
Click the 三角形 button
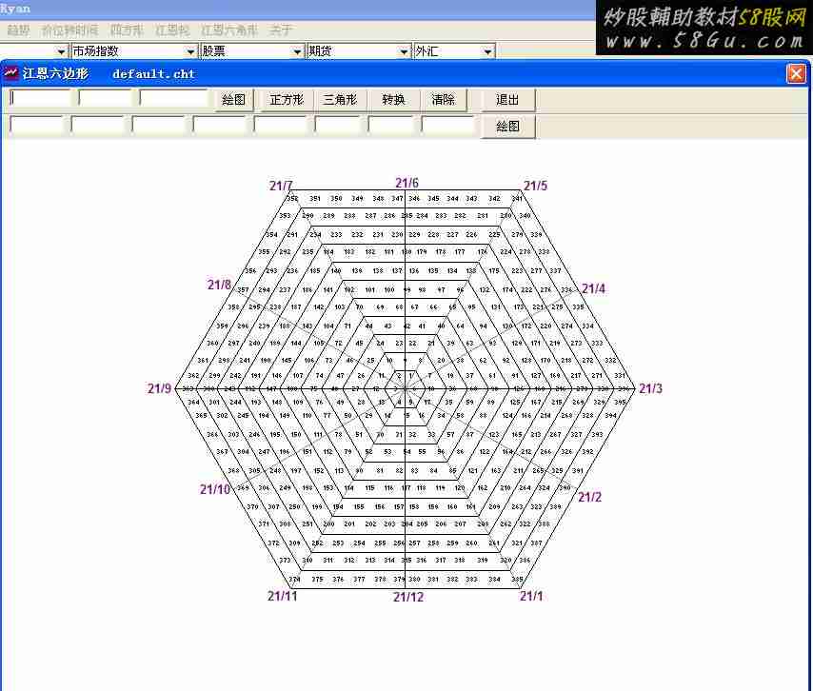click(x=340, y=100)
